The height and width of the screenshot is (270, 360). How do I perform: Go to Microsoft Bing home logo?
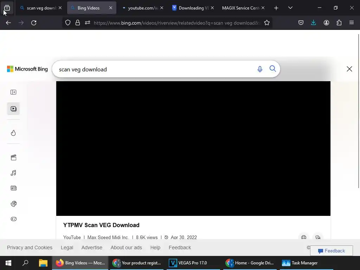(27, 69)
